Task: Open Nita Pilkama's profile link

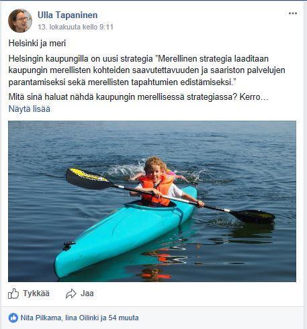Action: 40,318
